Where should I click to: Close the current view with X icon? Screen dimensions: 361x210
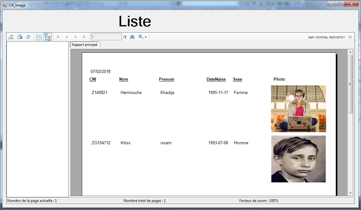tap(350, 37)
